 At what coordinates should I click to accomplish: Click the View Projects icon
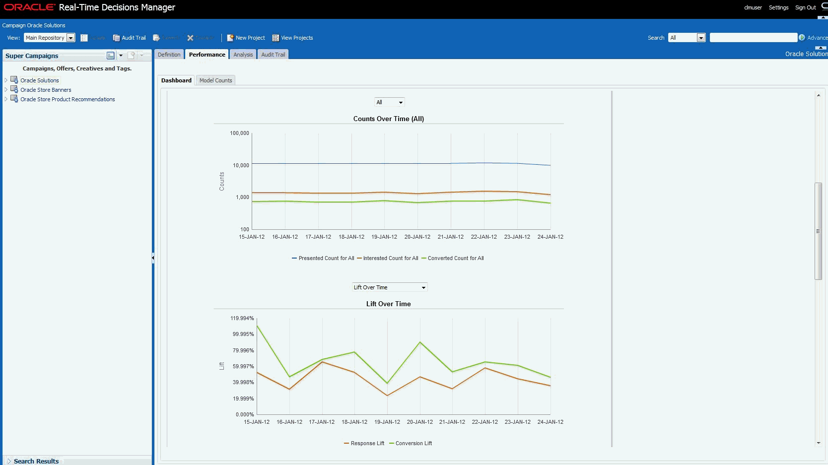coord(276,38)
